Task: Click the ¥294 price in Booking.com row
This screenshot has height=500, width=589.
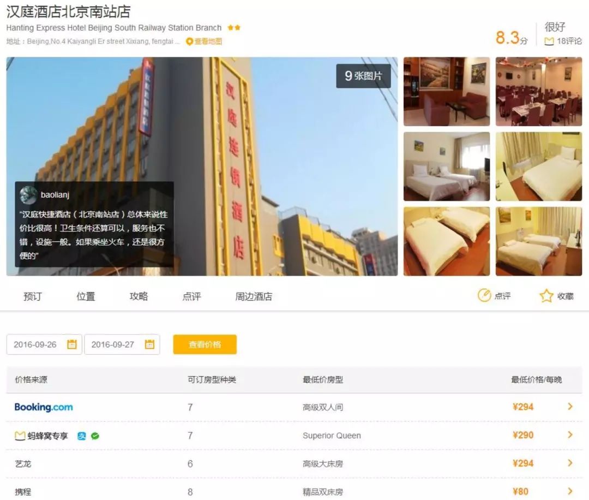Action: pos(523,407)
